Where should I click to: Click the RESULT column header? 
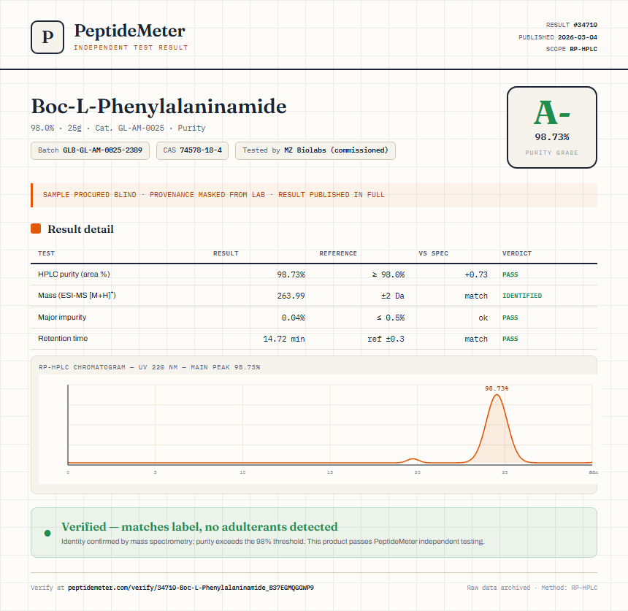[x=226, y=253]
